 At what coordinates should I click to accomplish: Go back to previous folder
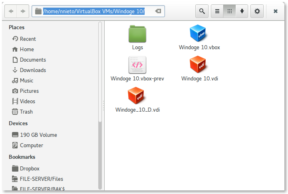(10, 11)
